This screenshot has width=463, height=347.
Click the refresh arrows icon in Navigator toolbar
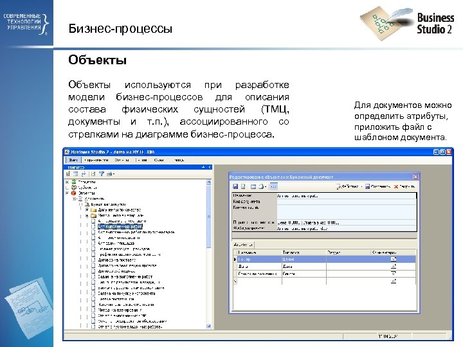click(84, 173)
